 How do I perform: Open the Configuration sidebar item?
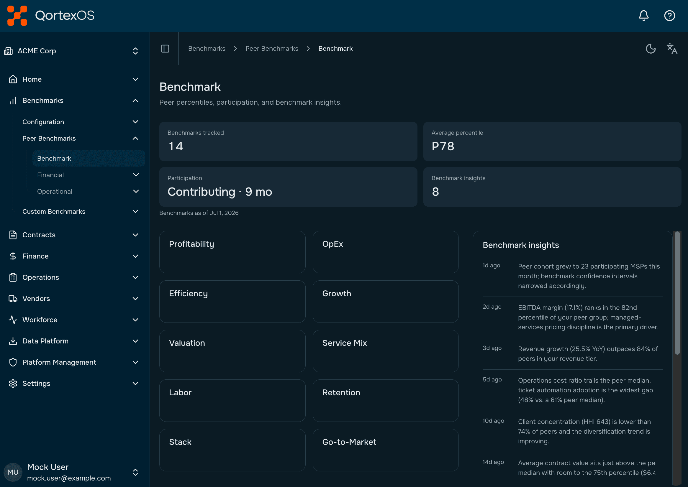81,122
